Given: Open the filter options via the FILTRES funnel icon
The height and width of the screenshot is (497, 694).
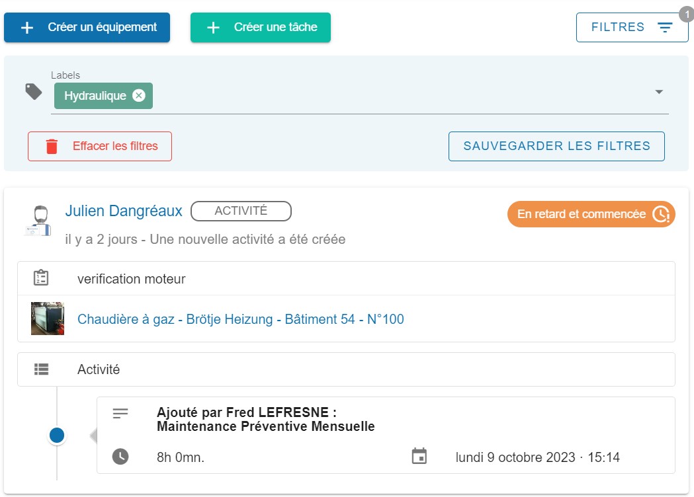Looking at the screenshot, I should tap(664, 27).
